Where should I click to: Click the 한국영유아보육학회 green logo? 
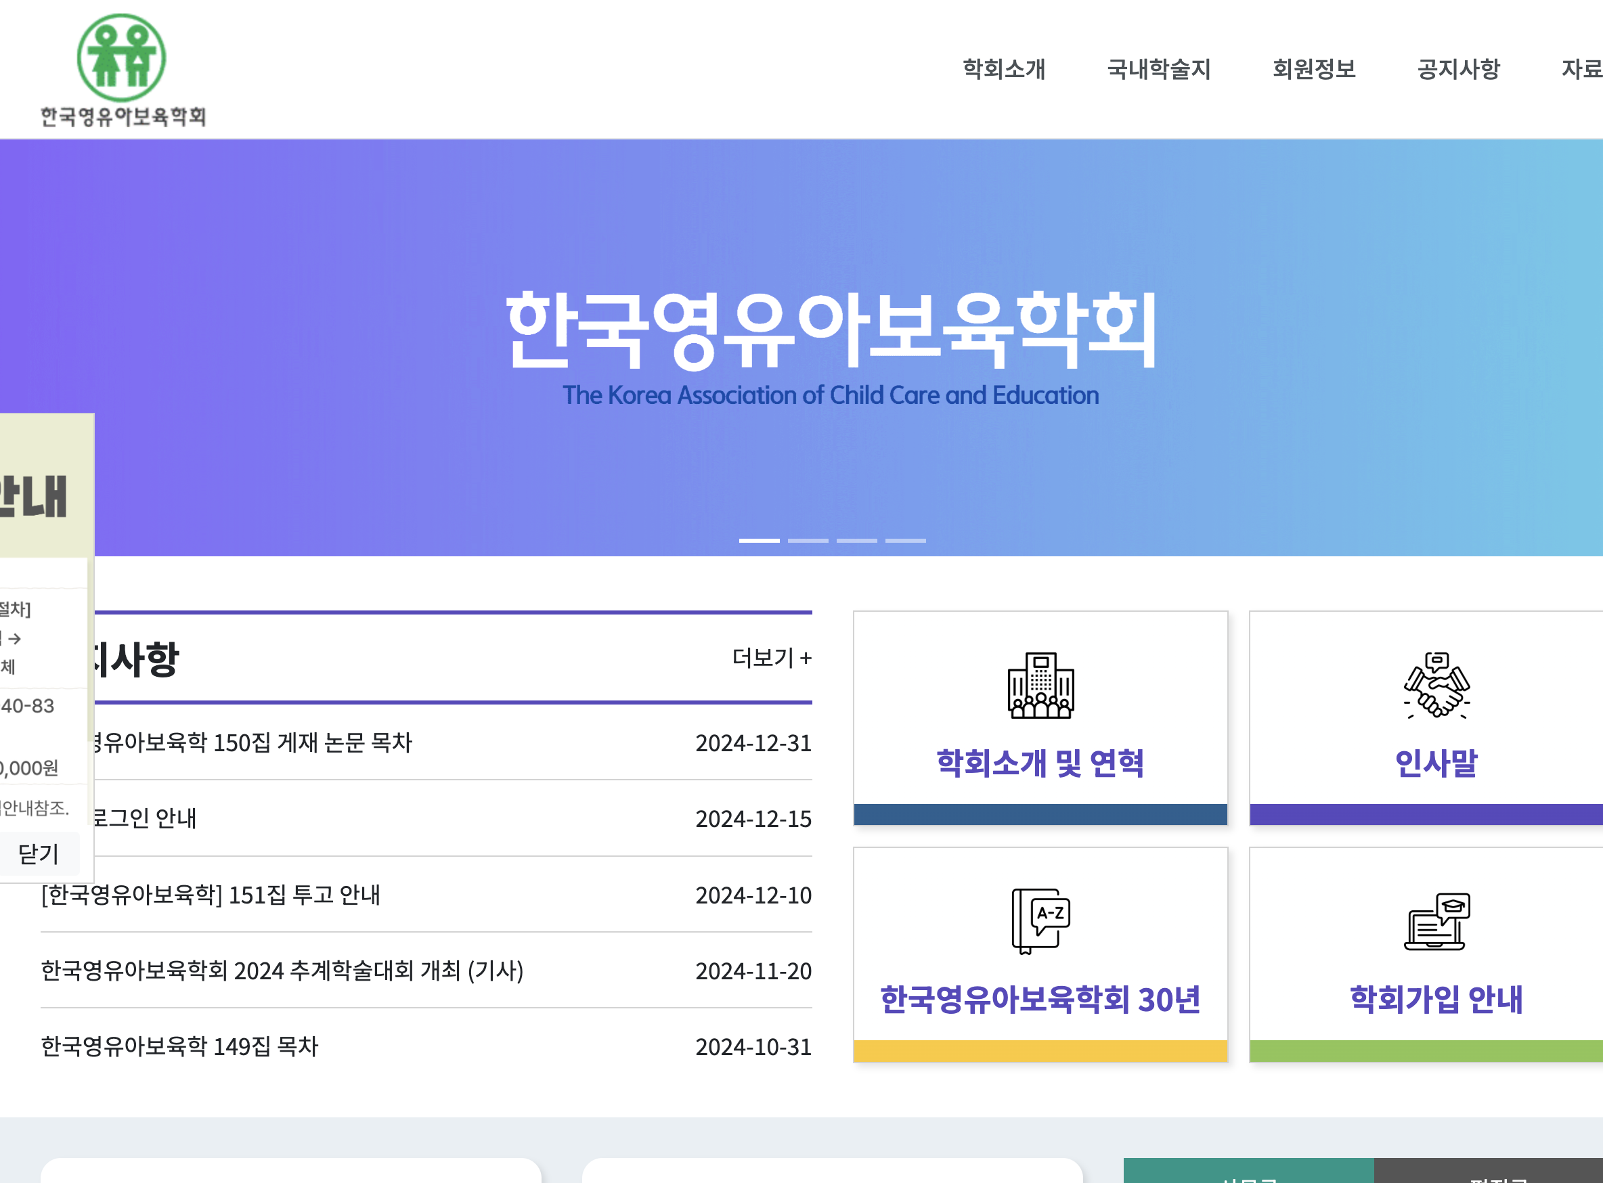(x=123, y=70)
